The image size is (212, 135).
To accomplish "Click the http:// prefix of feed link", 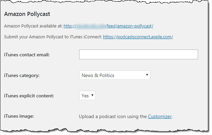I will [x=70, y=26].
